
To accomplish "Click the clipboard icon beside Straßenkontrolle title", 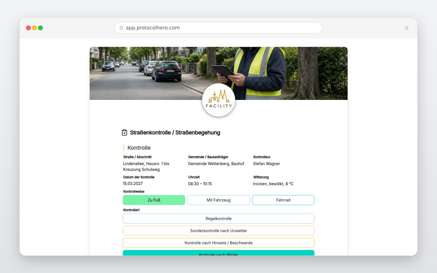I will click(x=124, y=132).
